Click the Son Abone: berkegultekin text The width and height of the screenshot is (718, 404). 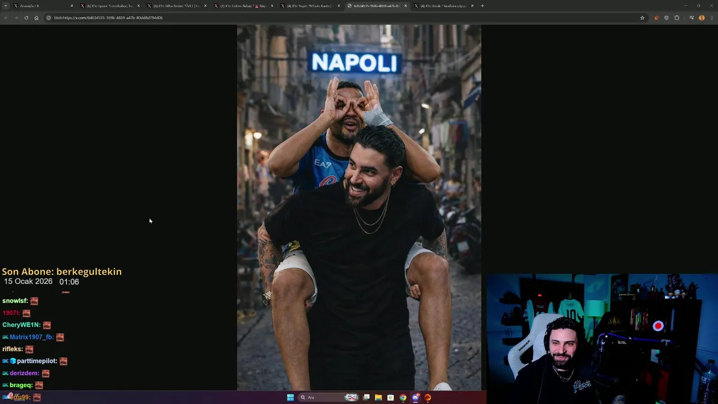62,272
